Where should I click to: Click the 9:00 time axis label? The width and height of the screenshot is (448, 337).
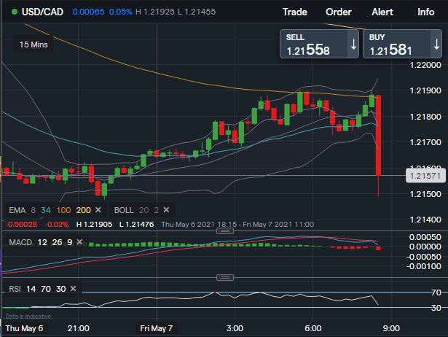pos(391,328)
